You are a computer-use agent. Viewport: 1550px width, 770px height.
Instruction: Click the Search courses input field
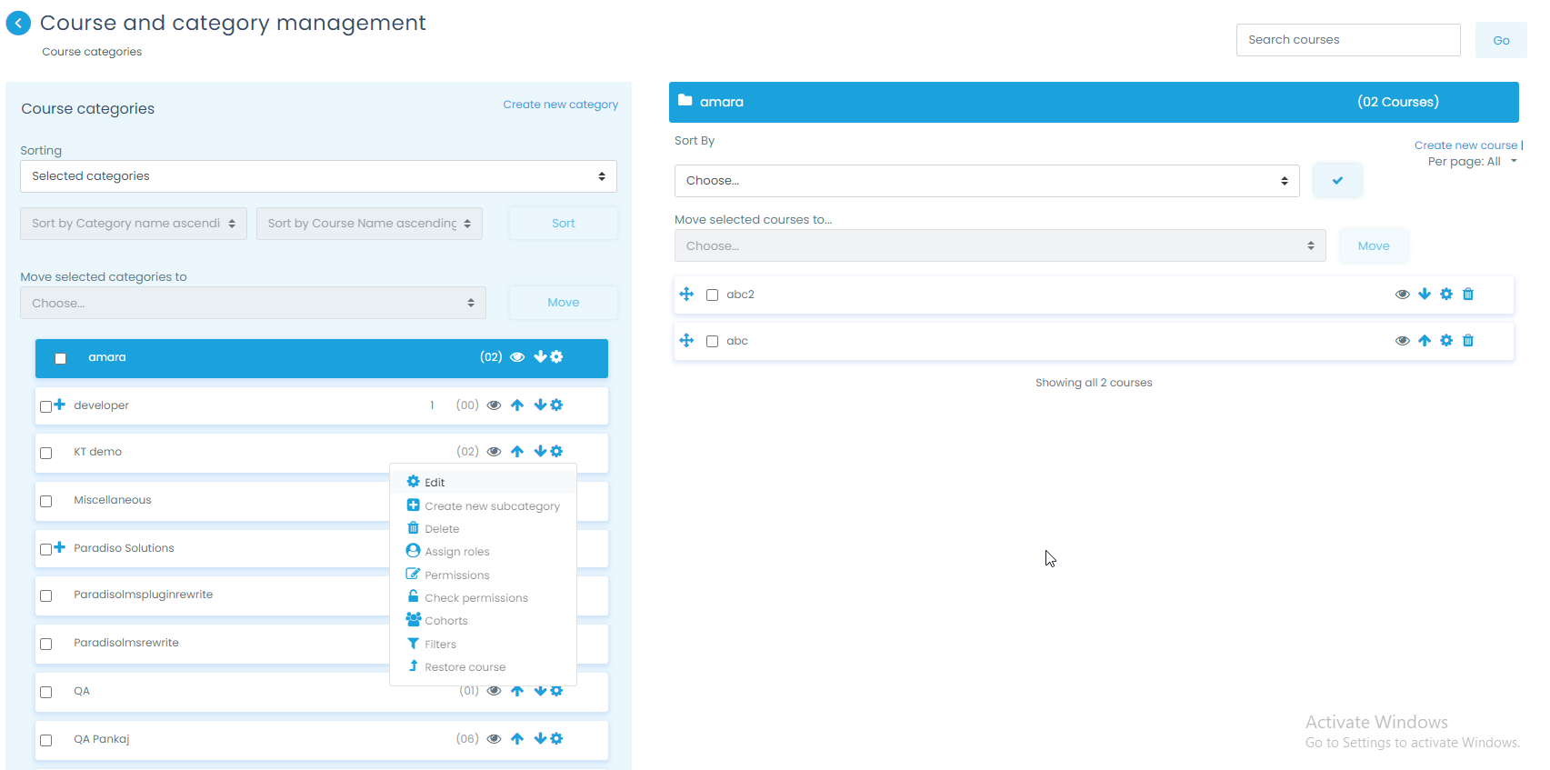(x=1347, y=40)
